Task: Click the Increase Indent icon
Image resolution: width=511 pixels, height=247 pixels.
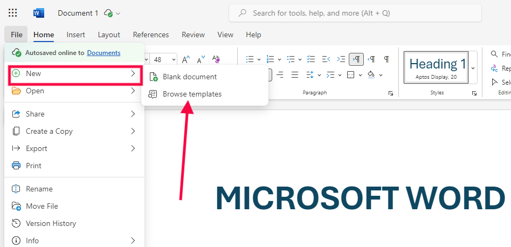Action: click(341, 59)
